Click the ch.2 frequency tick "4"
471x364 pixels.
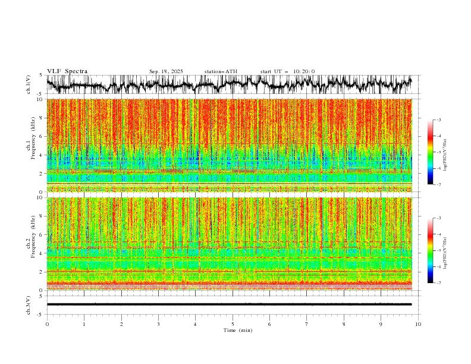click(42, 253)
